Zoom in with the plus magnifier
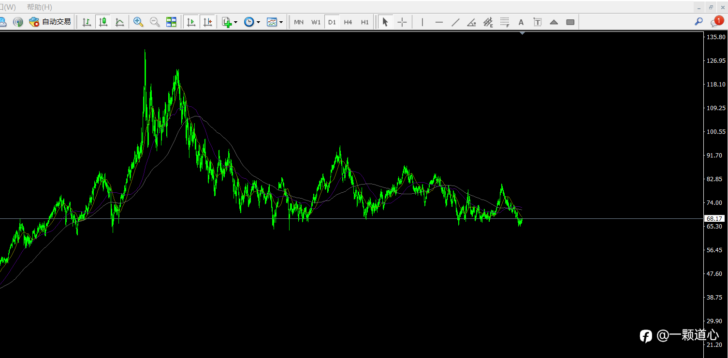Image resolution: width=728 pixels, height=358 pixels. click(138, 22)
